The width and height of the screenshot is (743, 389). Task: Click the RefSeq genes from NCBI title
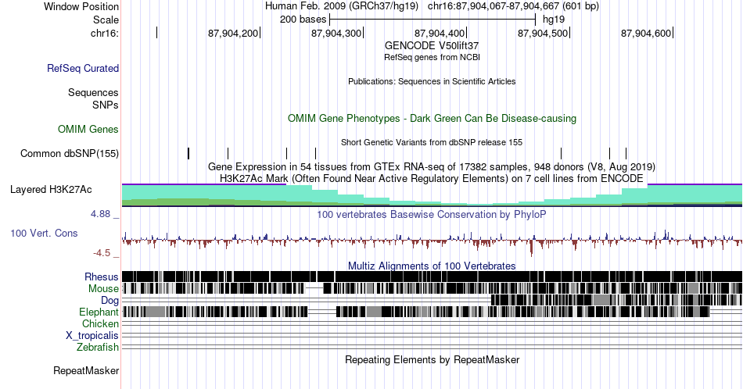[432, 57]
